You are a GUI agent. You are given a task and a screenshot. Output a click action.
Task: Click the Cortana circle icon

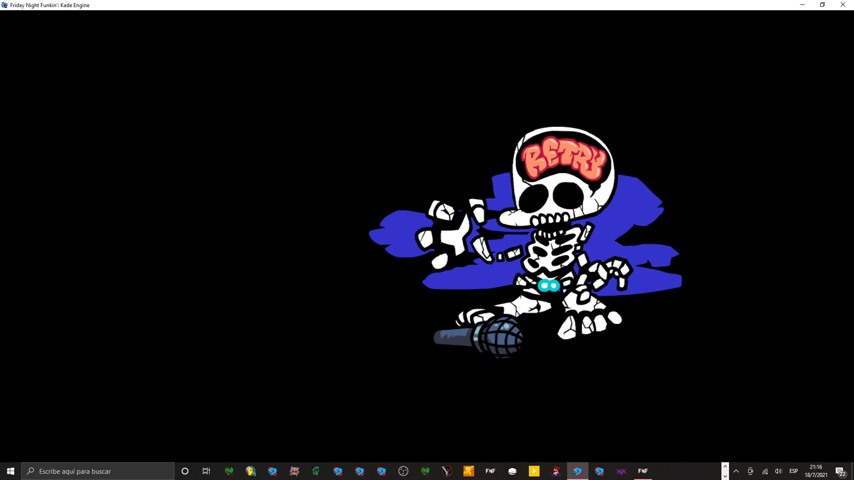[185, 471]
